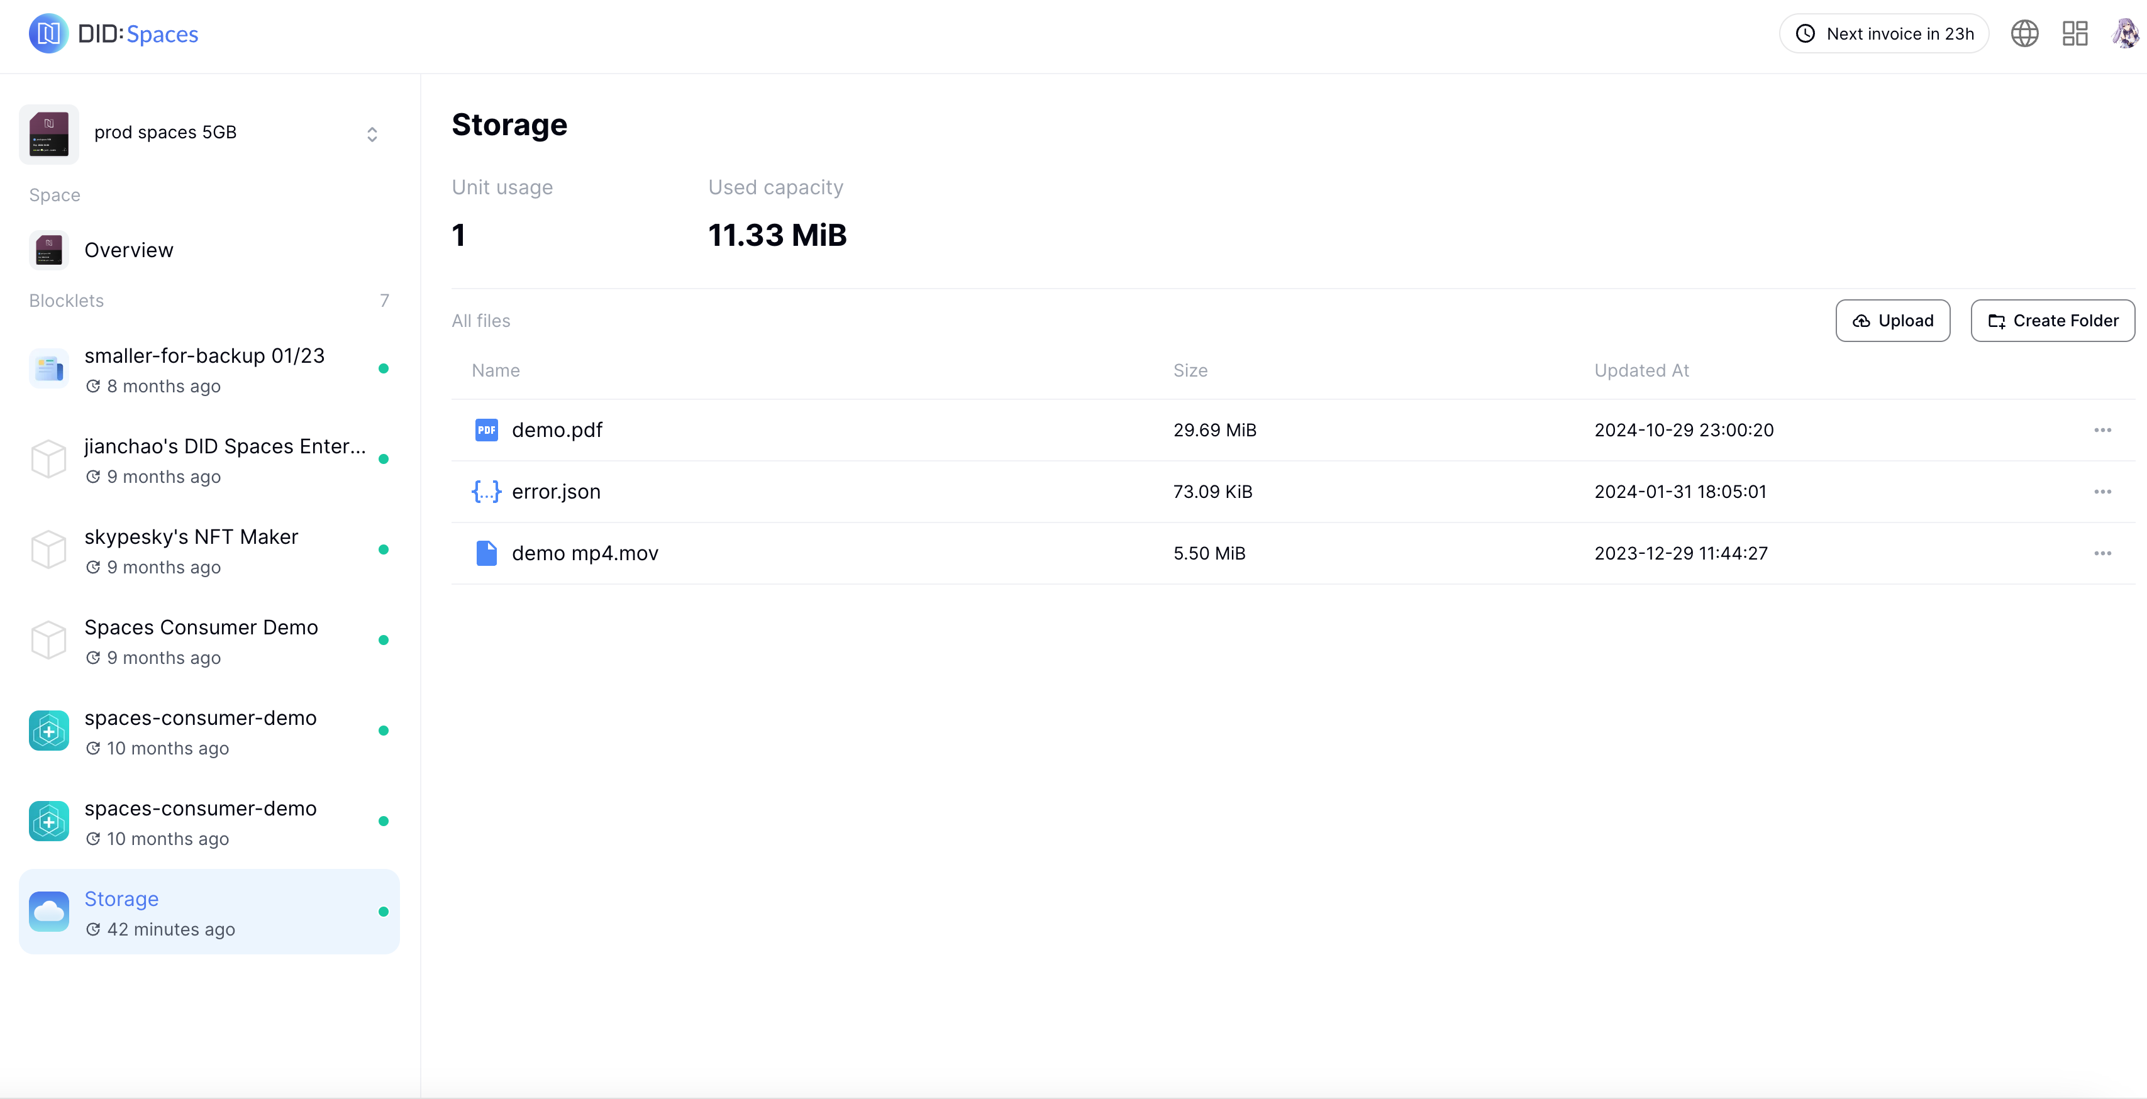Open the apps grid icon
Viewport: 2147px width, 1099px height.
(x=2075, y=34)
